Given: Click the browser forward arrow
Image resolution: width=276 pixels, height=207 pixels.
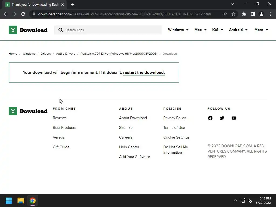Looking at the screenshot, I should click(15, 14).
